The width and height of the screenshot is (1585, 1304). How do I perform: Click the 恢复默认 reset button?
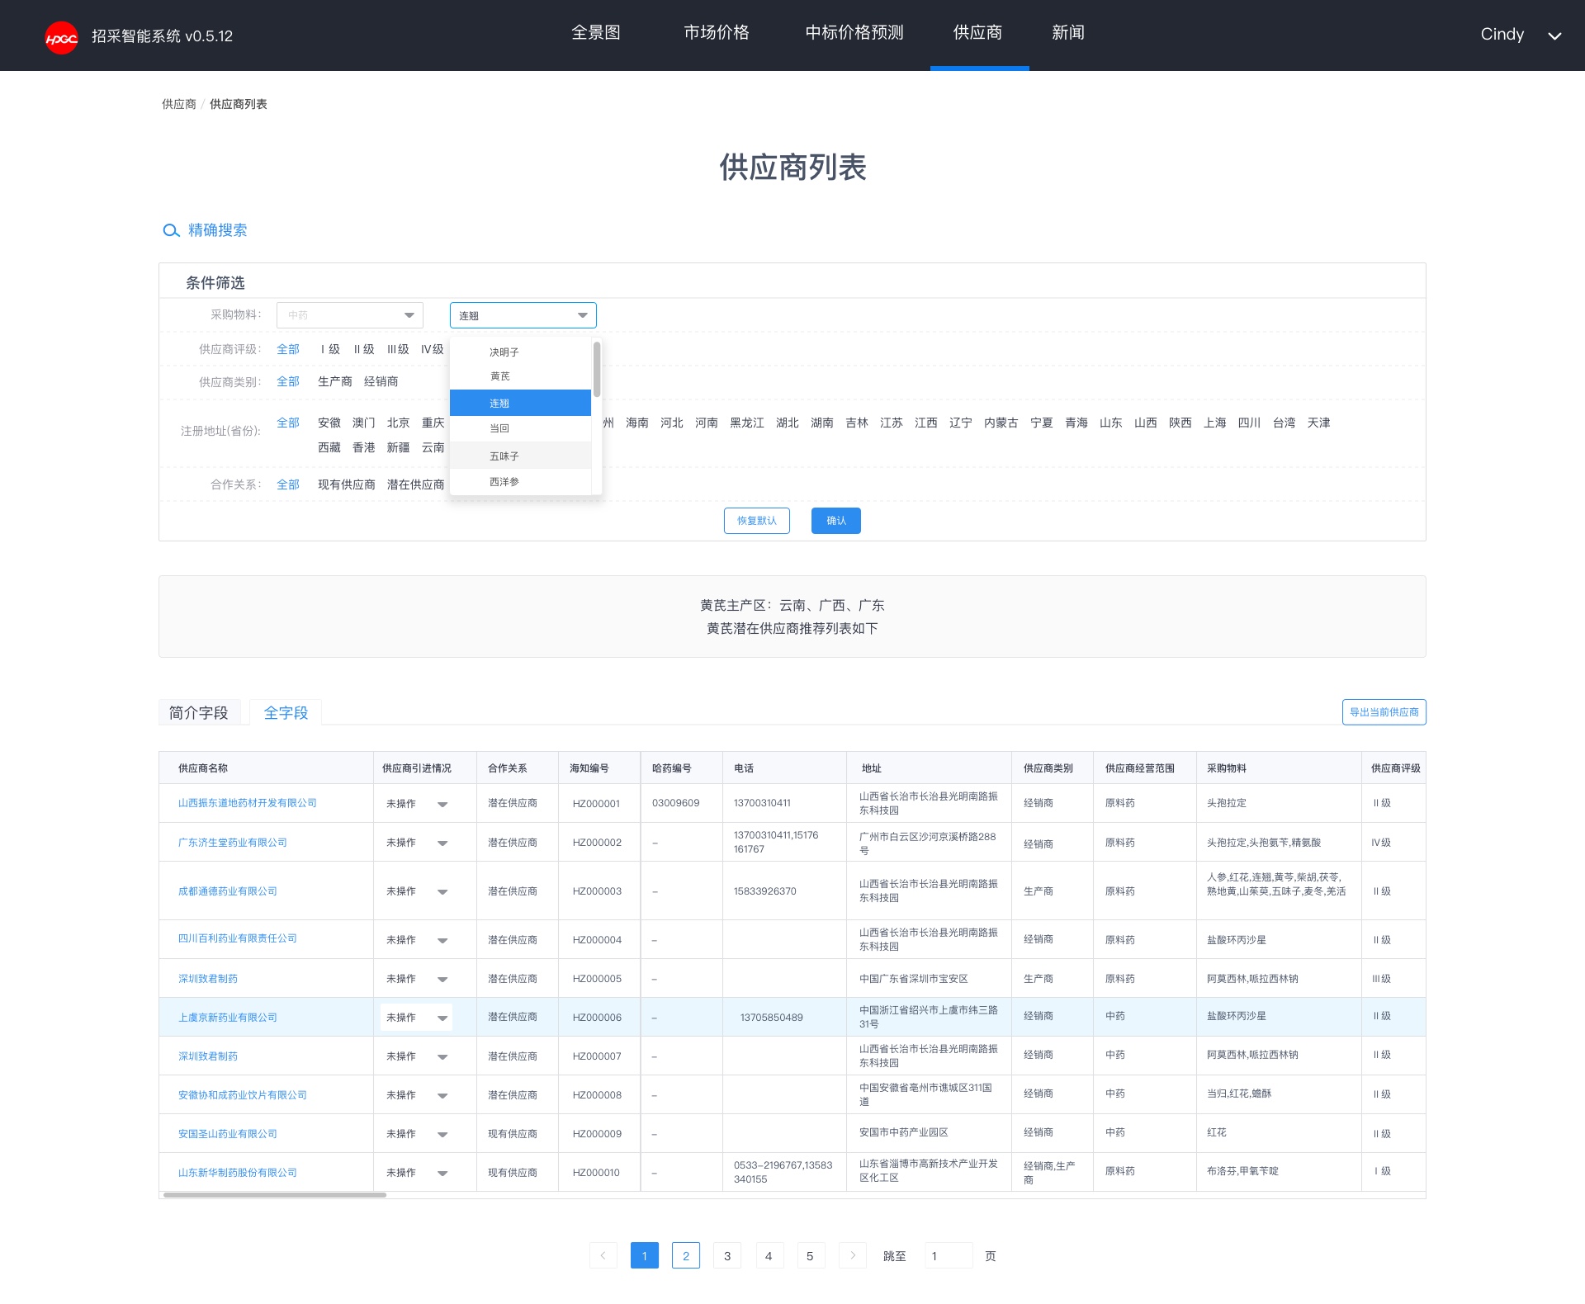point(757,521)
